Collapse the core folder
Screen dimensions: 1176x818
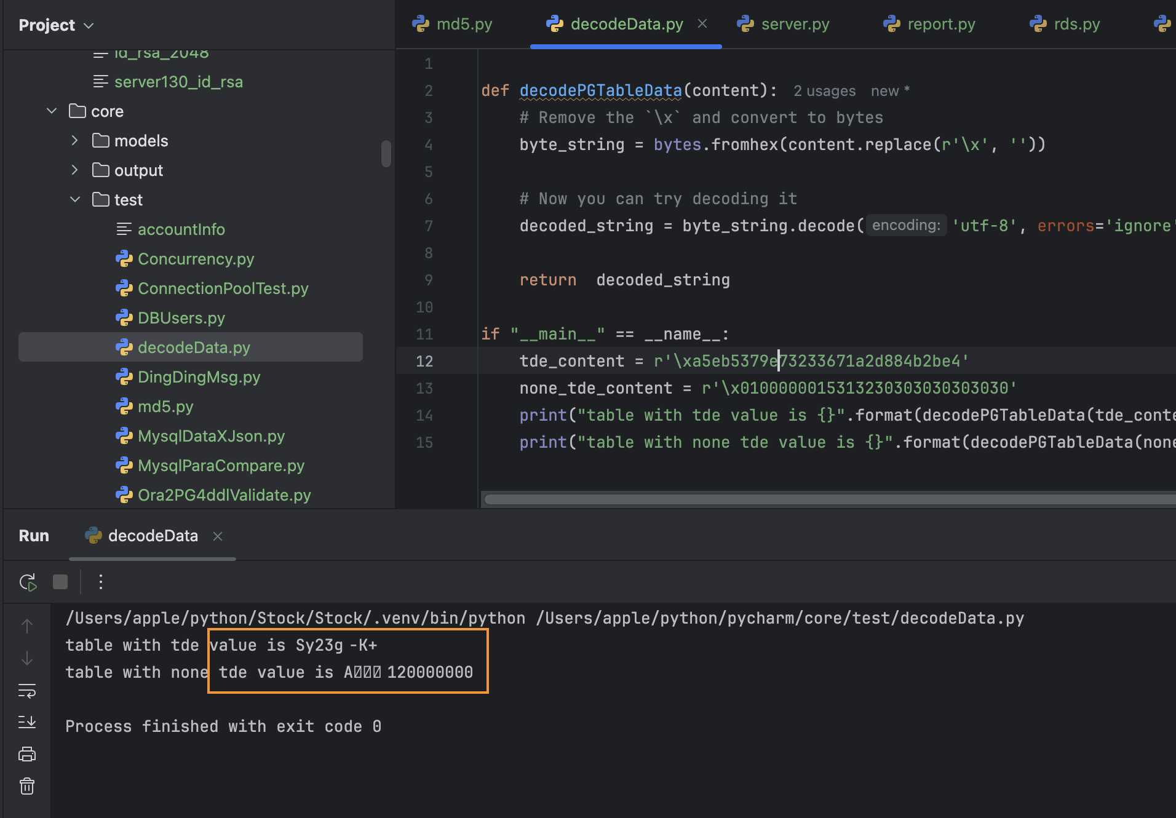(52, 111)
